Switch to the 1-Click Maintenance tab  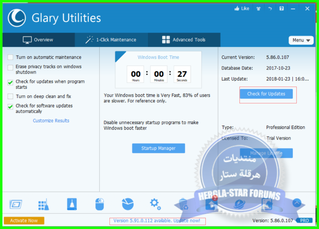(x=111, y=40)
